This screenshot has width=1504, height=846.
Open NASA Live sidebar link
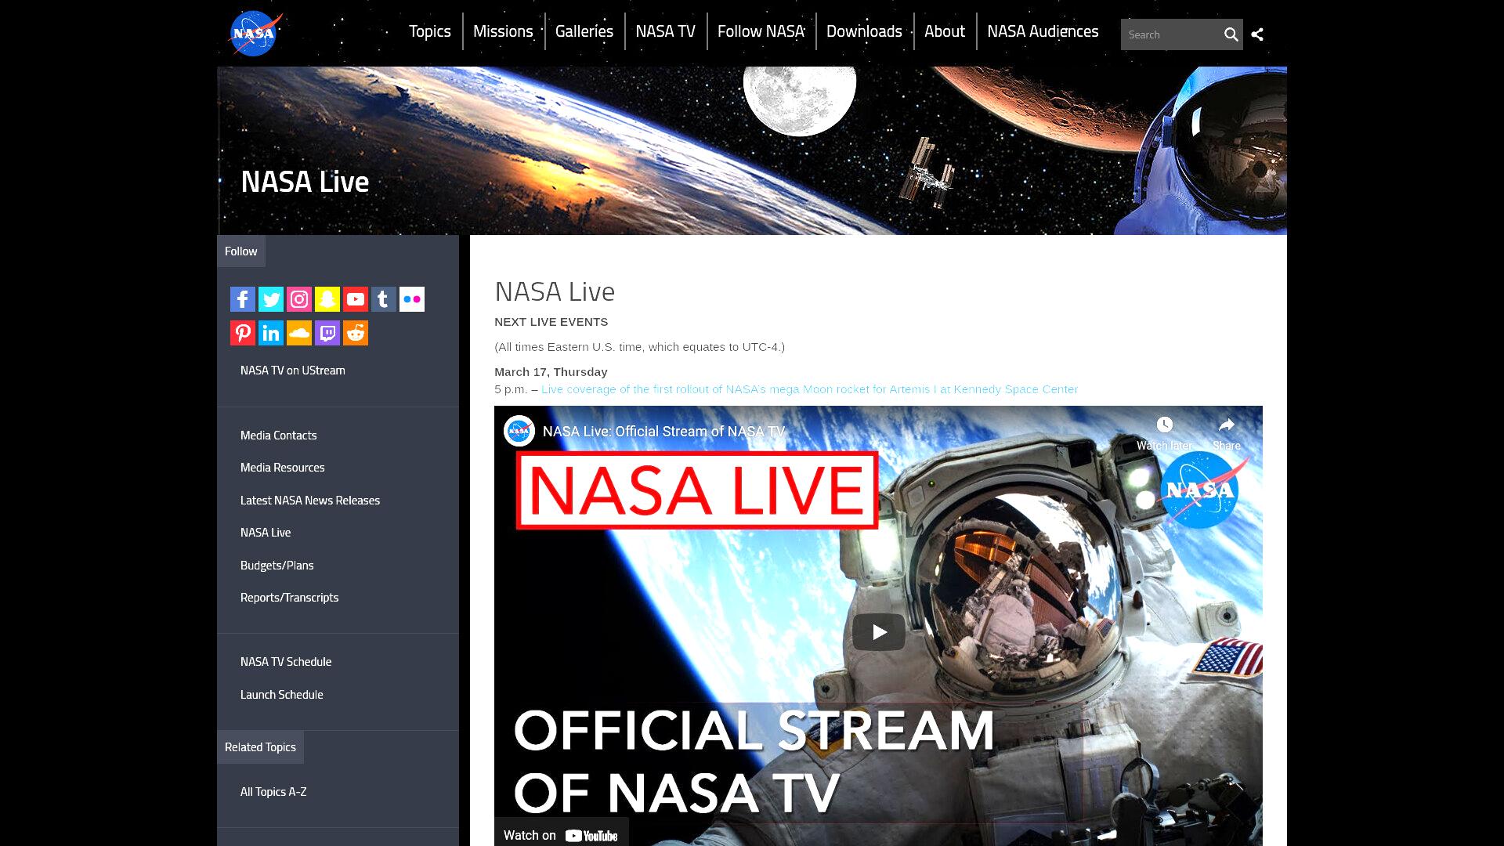pyautogui.click(x=266, y=533)
